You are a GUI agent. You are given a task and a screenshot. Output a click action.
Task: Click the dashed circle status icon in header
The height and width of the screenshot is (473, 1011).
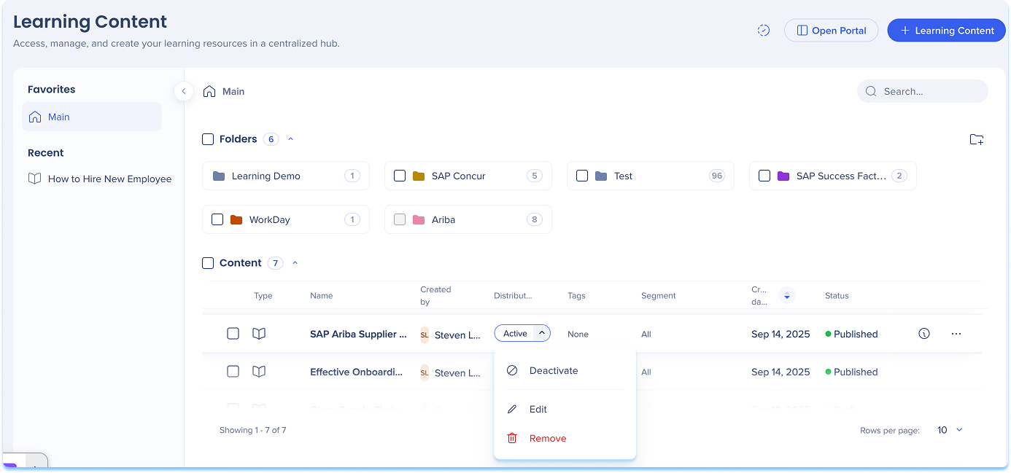(x=764, y=31)
